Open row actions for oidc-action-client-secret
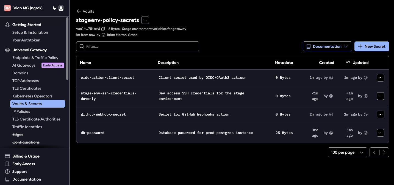The height and width of the screenshot is (185, 394). tap(380, 78)
